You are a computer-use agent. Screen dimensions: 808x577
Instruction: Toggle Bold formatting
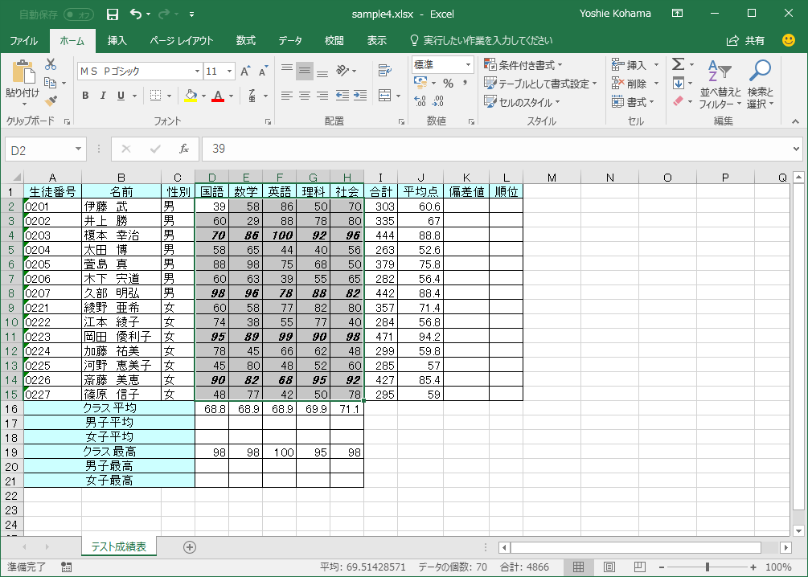pos(85,96)
